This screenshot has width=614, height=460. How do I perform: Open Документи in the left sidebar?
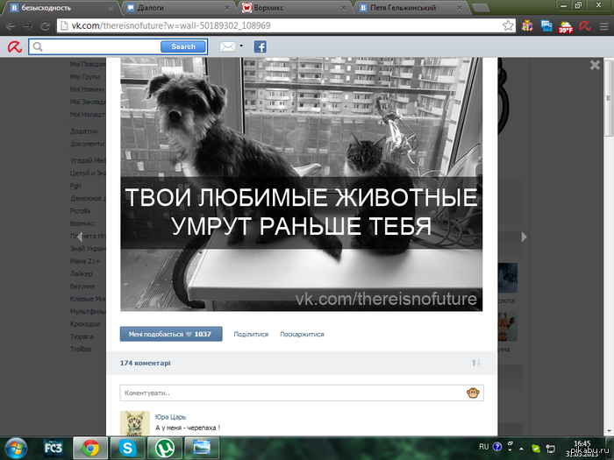pos(88,144)
